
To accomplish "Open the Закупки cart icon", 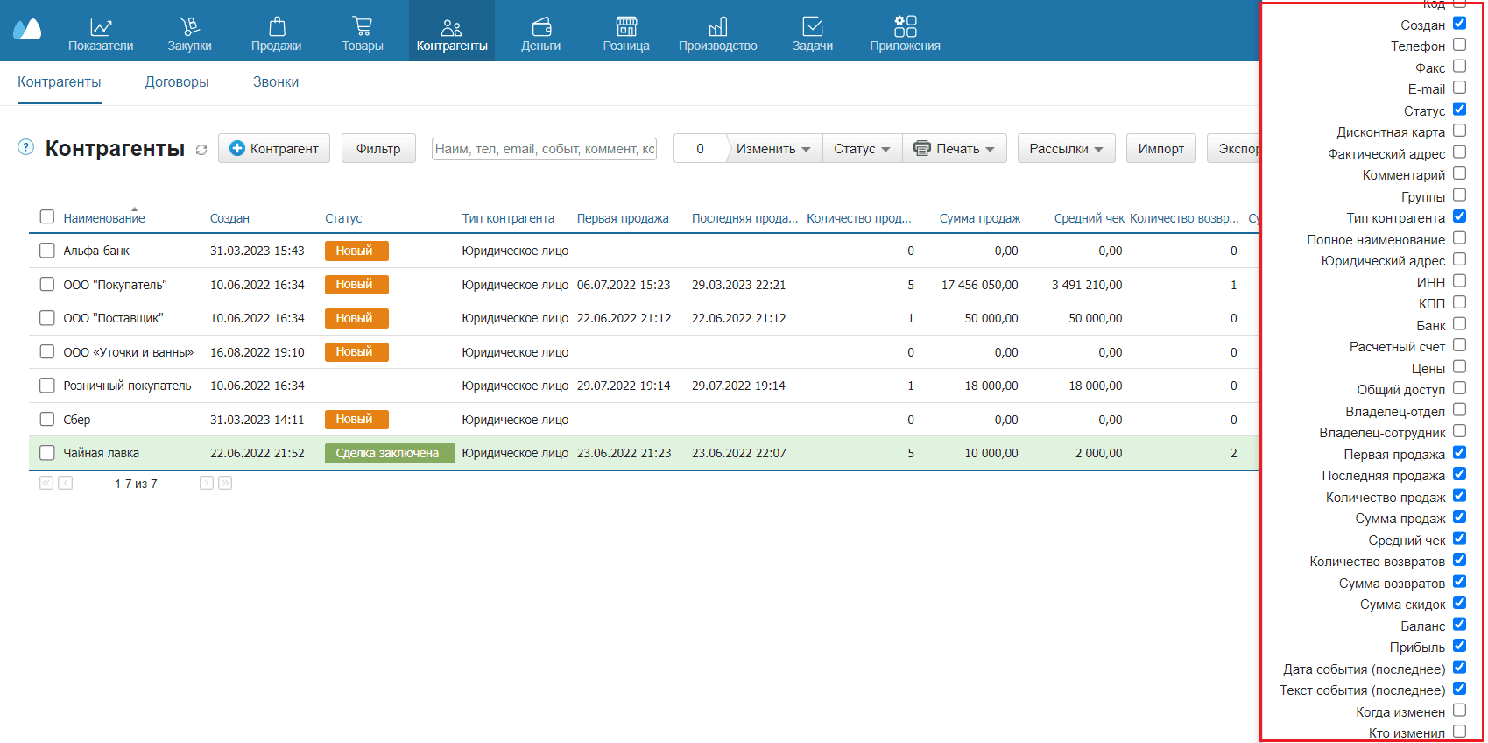I will click(189, 26).
